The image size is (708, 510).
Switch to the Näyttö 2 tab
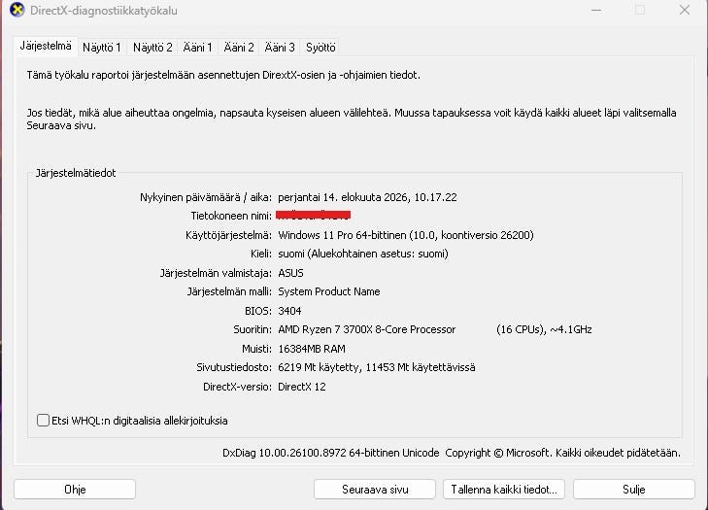click(152, 48)
